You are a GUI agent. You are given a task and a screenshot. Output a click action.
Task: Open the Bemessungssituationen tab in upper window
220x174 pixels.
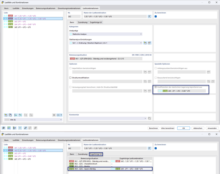point(46,8)
